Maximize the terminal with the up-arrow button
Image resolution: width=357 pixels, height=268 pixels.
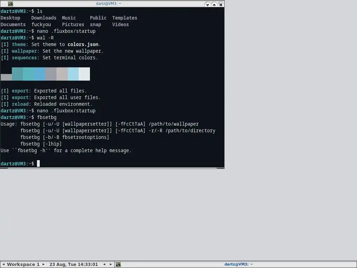point(214,4)
